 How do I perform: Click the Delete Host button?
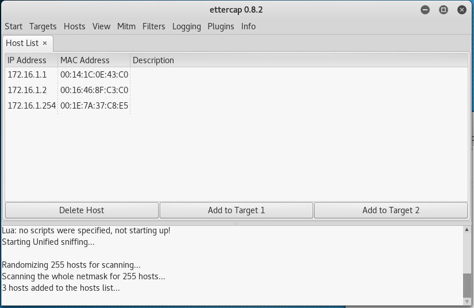click(82, 210)
